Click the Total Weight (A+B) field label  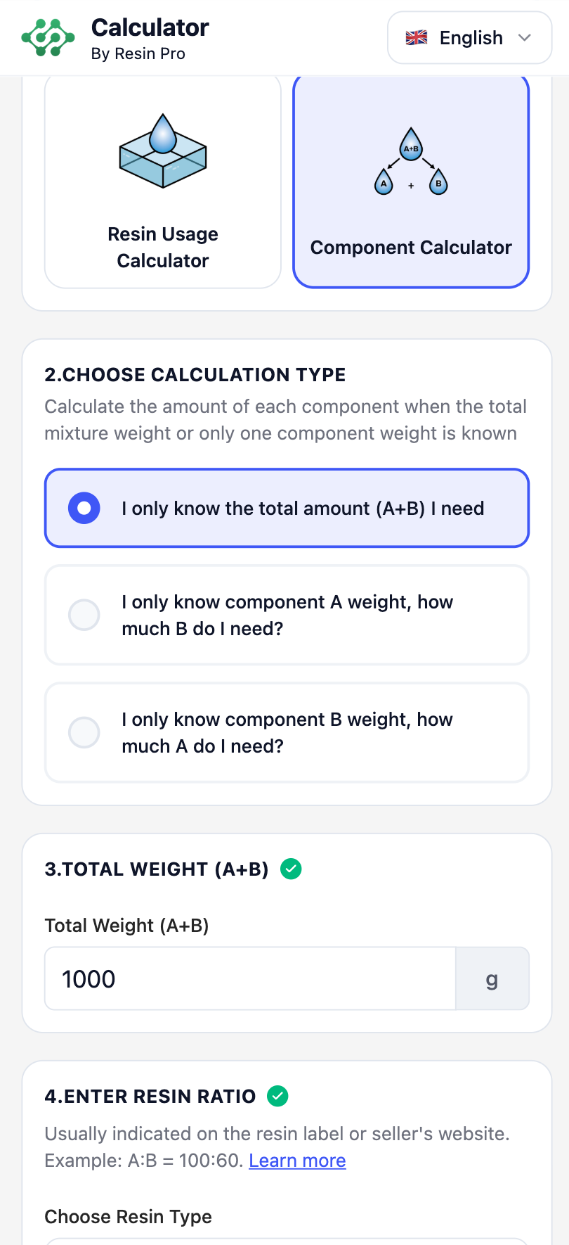126,926
